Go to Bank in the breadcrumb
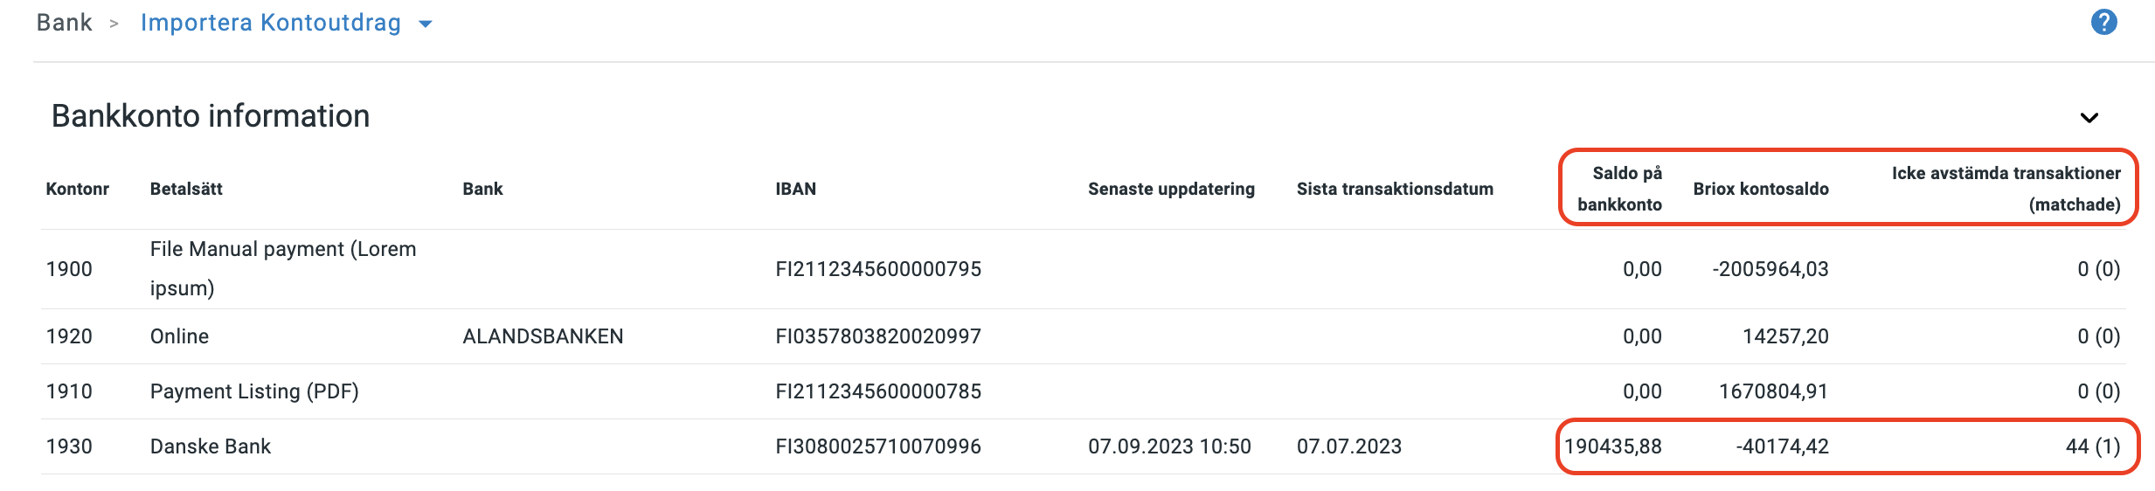 64,23
